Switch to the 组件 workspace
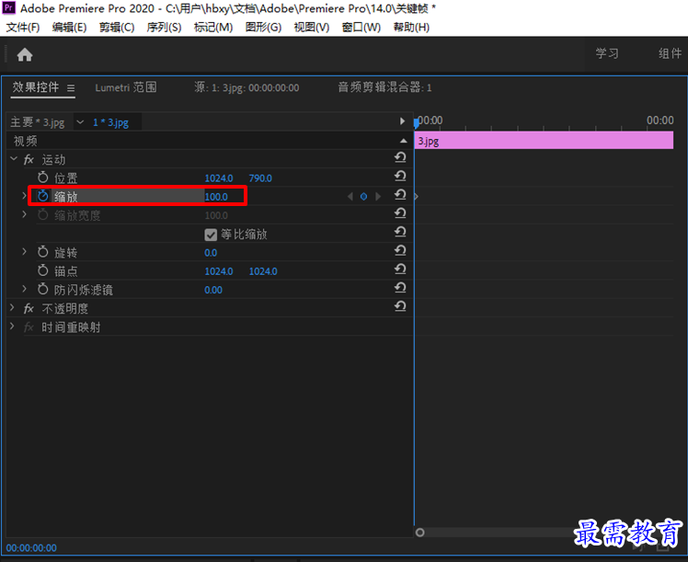The height and width of the screenshot is (562, 688). [670, 53]
